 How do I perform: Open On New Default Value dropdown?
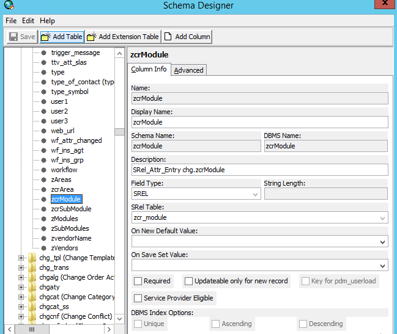(x=382, y=242)
